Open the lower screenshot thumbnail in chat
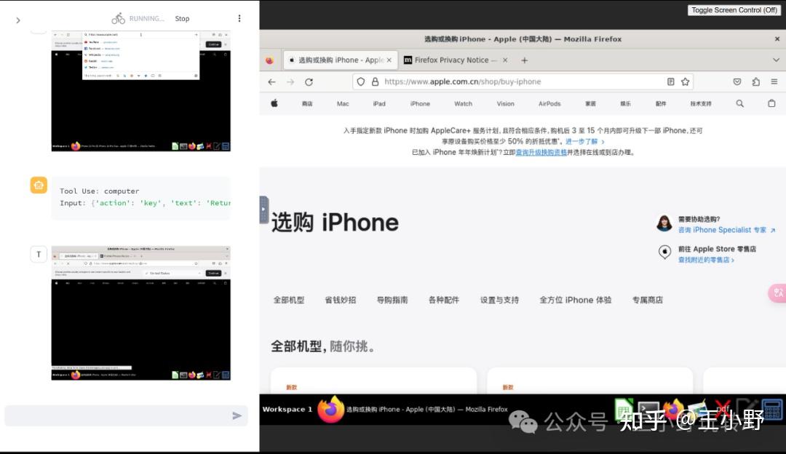Viewport: 786px width, 454px height. pyautogui.click(x=141, y=313)
